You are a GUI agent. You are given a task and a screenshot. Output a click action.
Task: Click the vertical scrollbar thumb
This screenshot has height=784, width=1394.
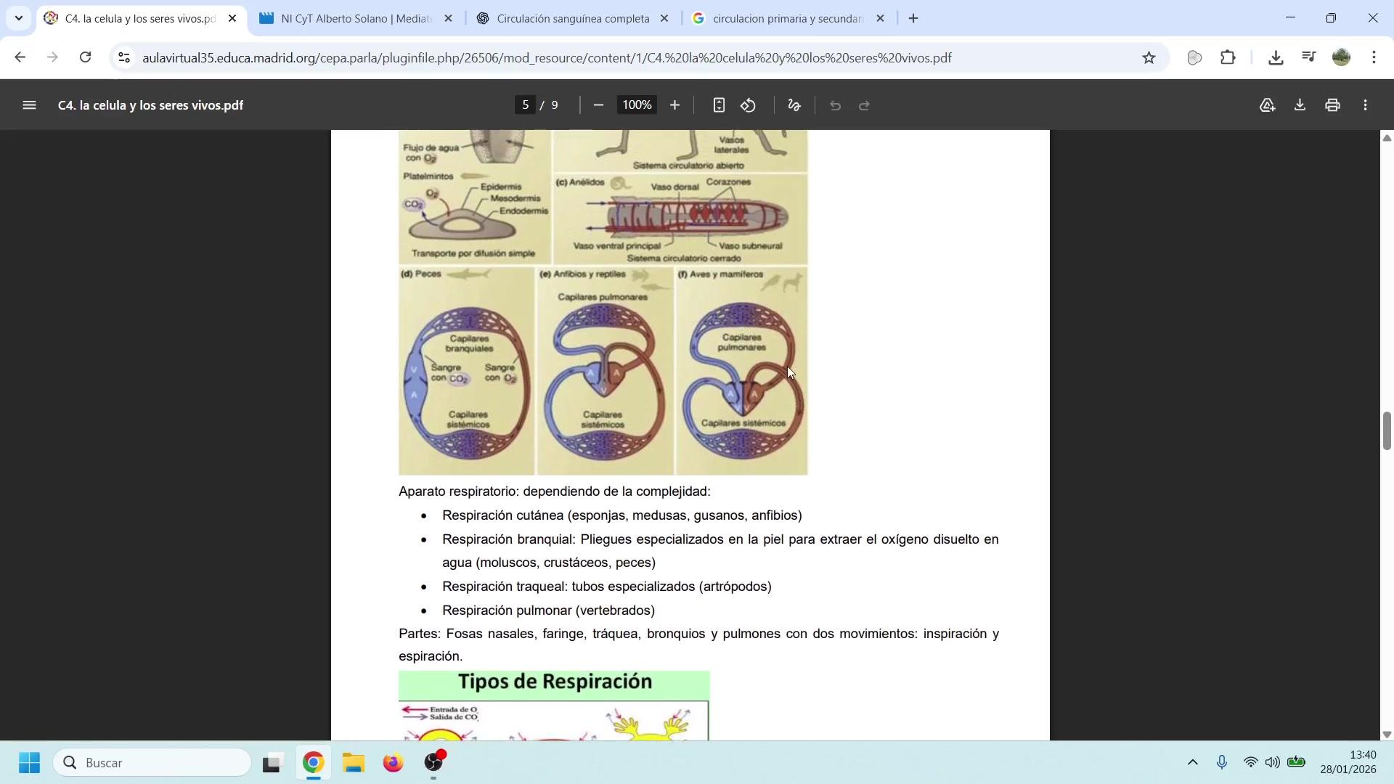[1386, 431]
